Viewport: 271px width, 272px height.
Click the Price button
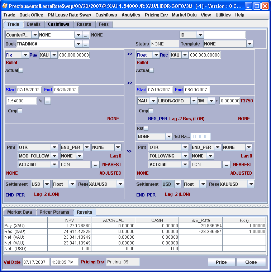coord(221,262)
